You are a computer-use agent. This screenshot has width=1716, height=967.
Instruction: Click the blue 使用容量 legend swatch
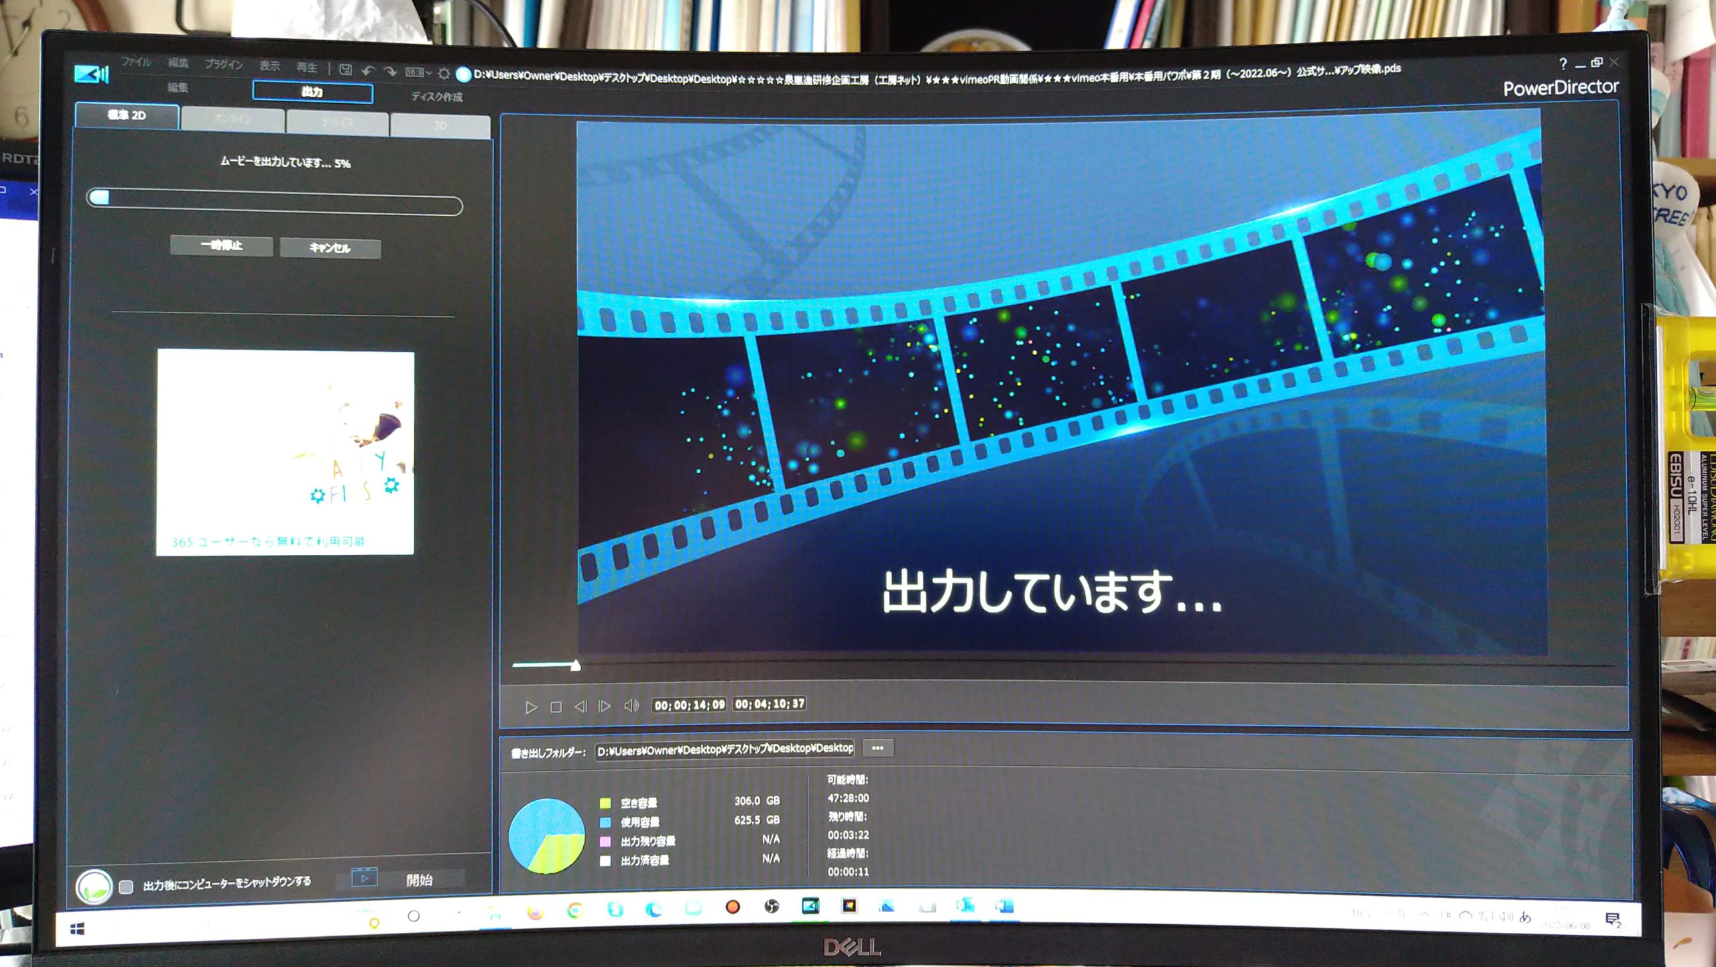pos(605,822)
